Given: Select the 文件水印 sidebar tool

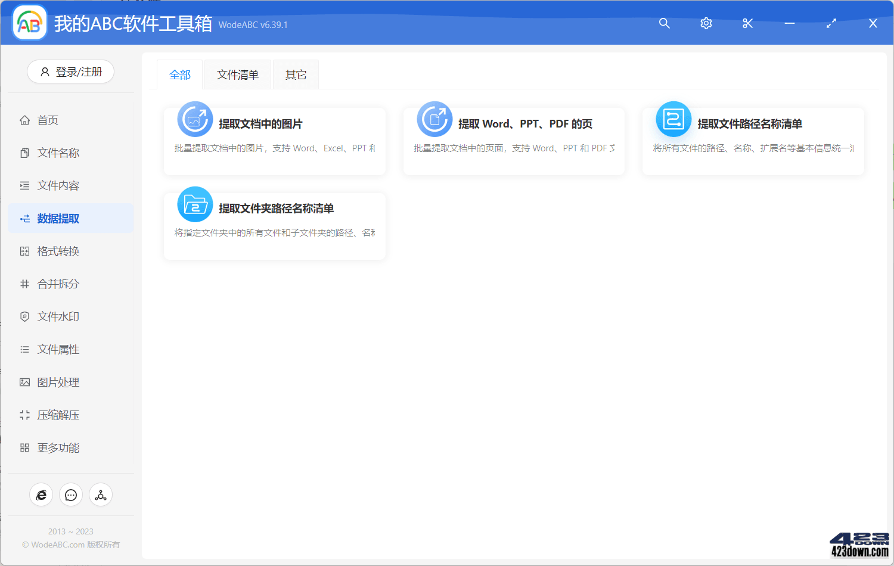Looking at the screenshot, I should pyautogui.click(x=58, y=316).
